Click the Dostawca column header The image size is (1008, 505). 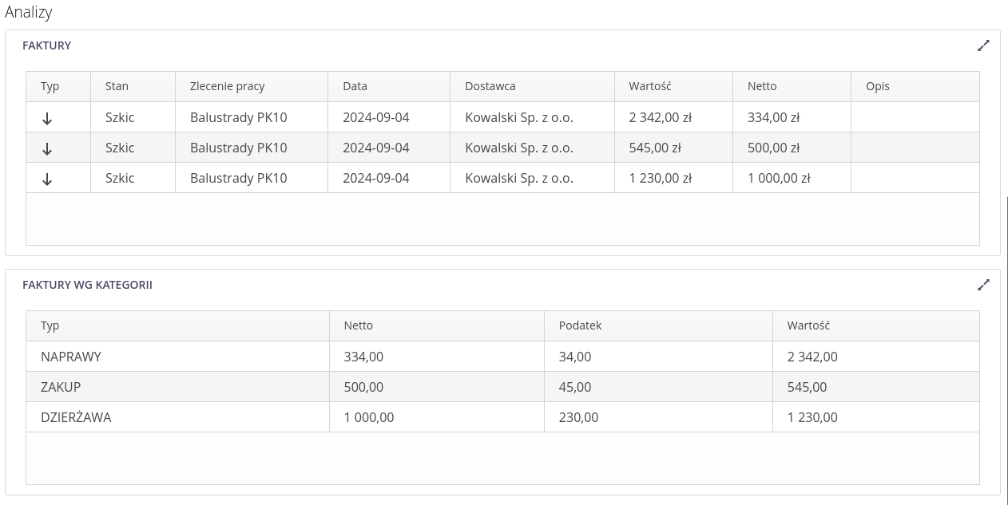[490, 86]
